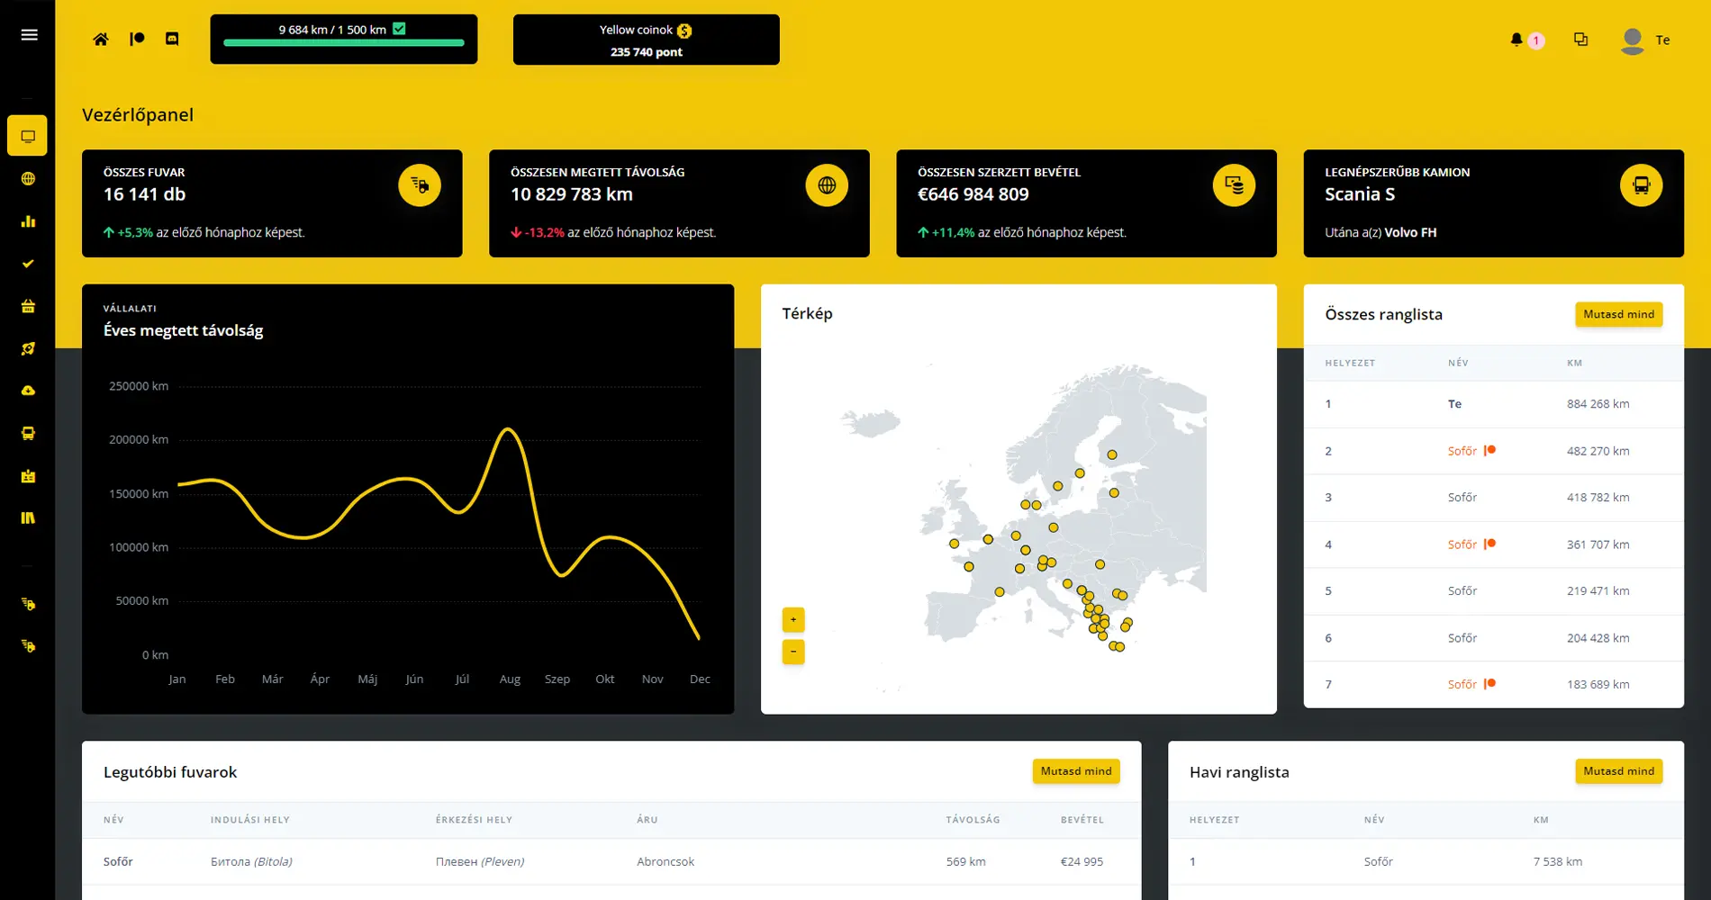
Task: Open the cloud download sidebar icon
Action: (x=28, y=391)
